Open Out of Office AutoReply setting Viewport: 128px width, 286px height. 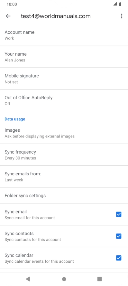[x=64, y=100]
